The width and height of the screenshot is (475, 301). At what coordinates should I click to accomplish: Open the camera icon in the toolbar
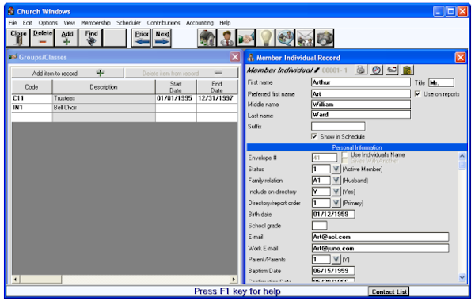pyautogui.click(x=325, y=38)
